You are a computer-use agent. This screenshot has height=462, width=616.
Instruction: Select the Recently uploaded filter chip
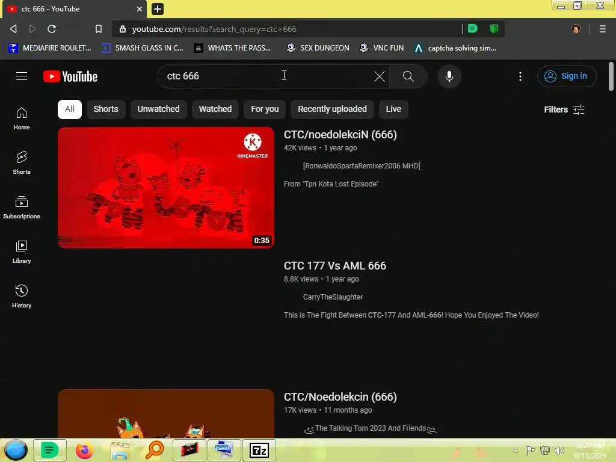coord(332,109)
